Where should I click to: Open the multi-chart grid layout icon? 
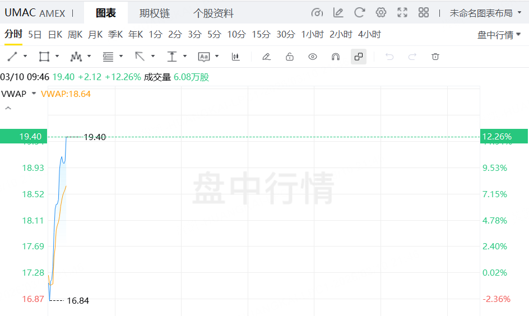[424, 13]
